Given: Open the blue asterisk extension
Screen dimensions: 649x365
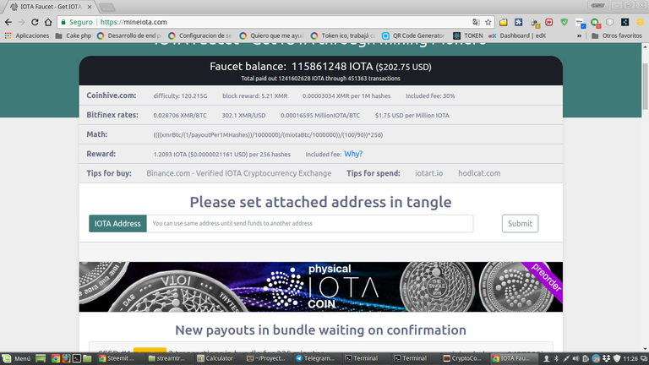Looking at the screenshot, I should click(518, 22).
